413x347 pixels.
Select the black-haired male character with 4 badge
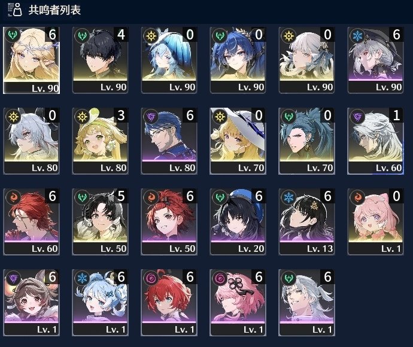pos(100,60)
